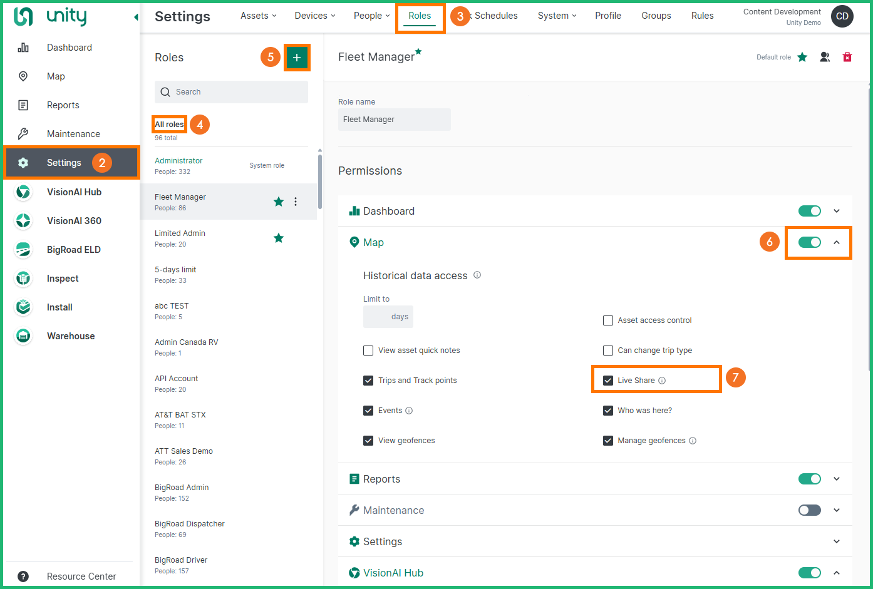Click the star icon next to Limited Admin

click(x=279, y=238)
